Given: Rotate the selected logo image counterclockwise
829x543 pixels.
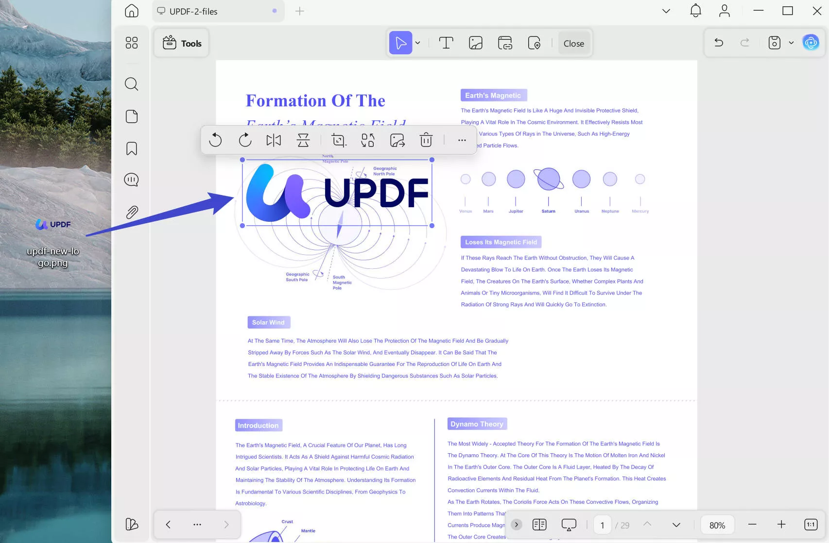Looking at the screenshot, I should pyautogui.click(x=216, y=140).
